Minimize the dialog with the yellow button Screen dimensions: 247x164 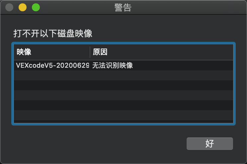click(x=23, y=7)
